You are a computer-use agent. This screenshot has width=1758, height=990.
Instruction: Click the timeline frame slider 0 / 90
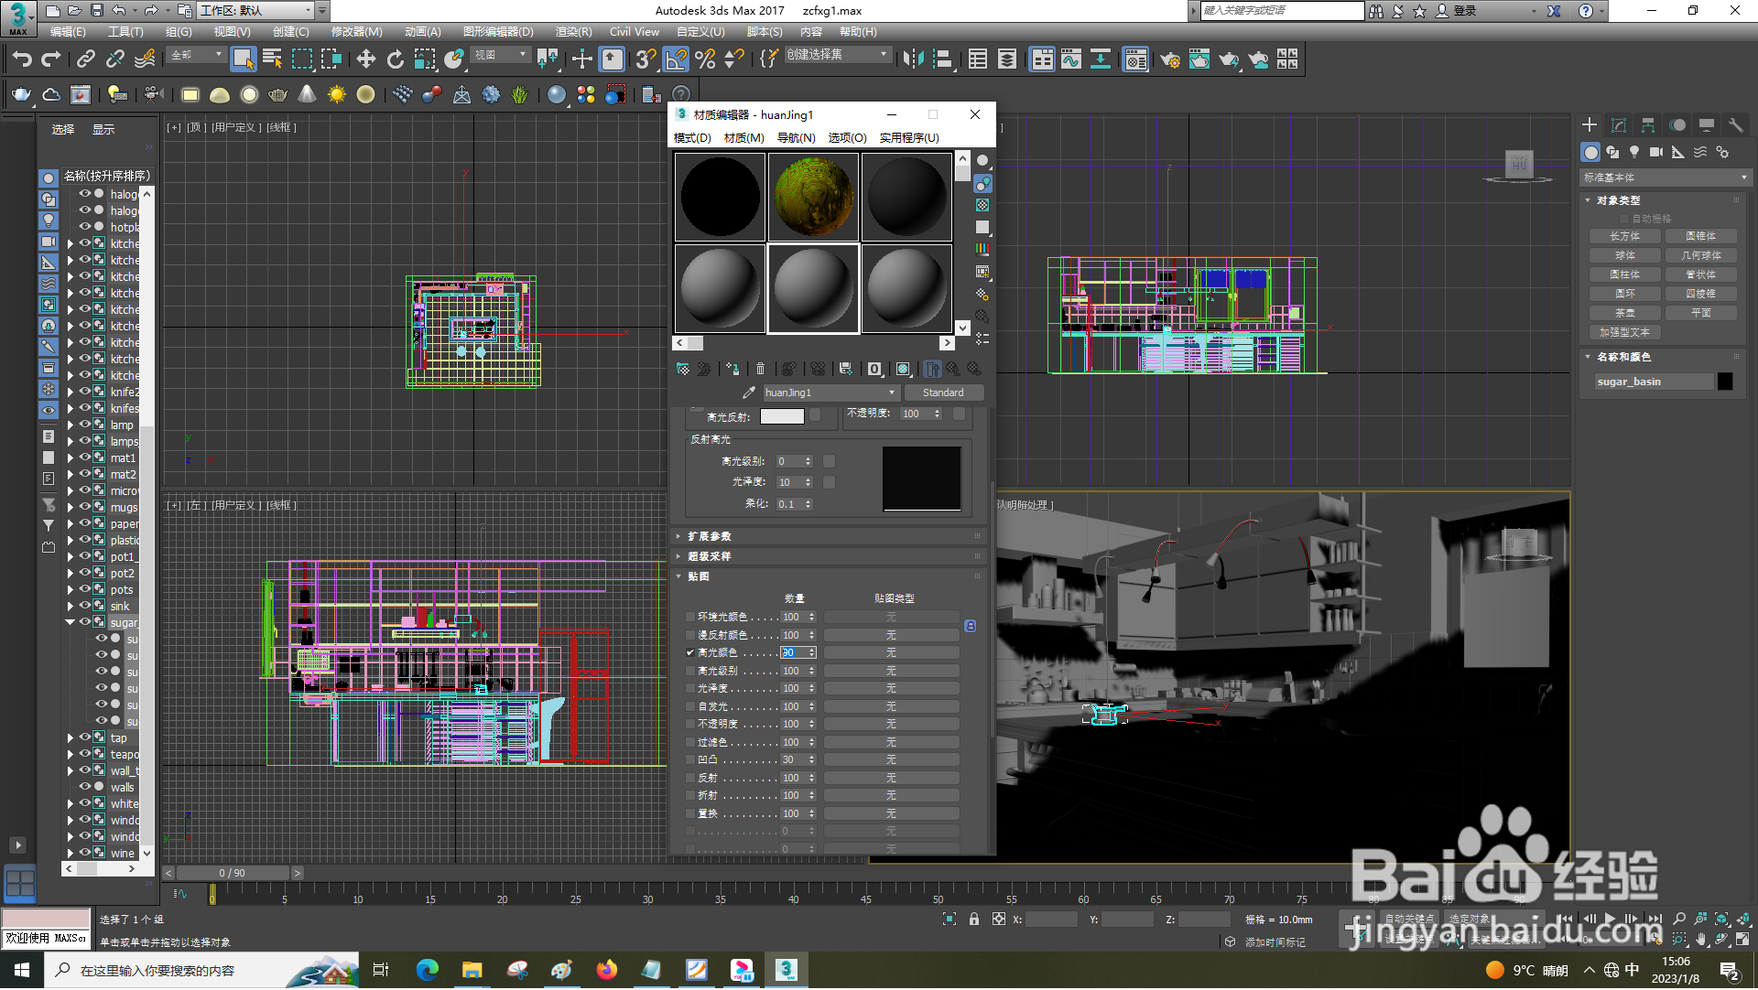click(x=233, y=874)
